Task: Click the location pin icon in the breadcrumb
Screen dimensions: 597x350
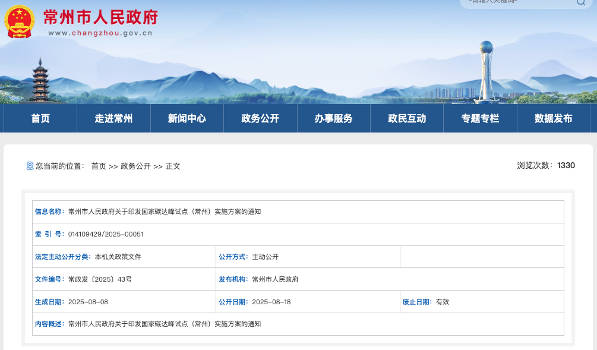Action: pos(30,166)
